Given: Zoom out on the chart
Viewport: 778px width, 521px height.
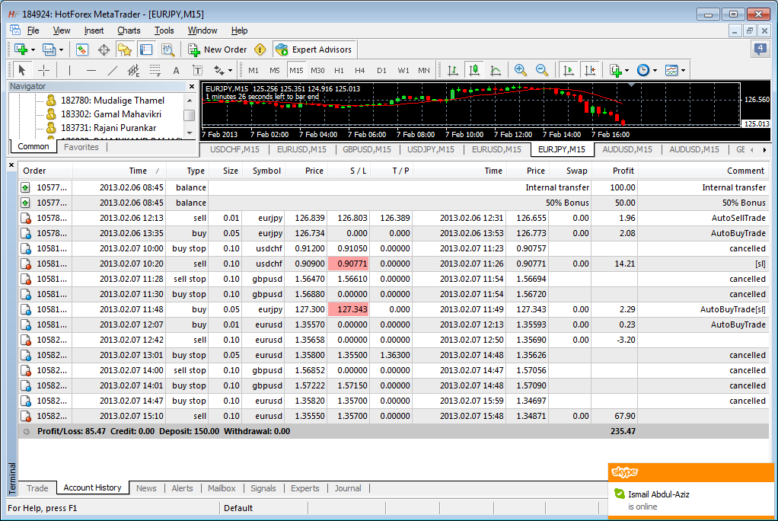Looking at the screenshot, I should (x=542, y=70).
